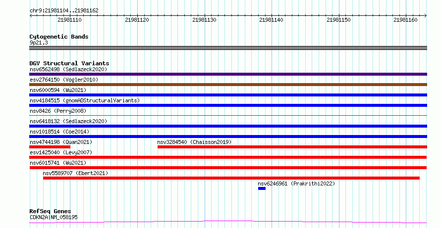This screenshot has width=441, height=228.
Task: Click the red nsv3284540 variant bar
Action: 292,147
